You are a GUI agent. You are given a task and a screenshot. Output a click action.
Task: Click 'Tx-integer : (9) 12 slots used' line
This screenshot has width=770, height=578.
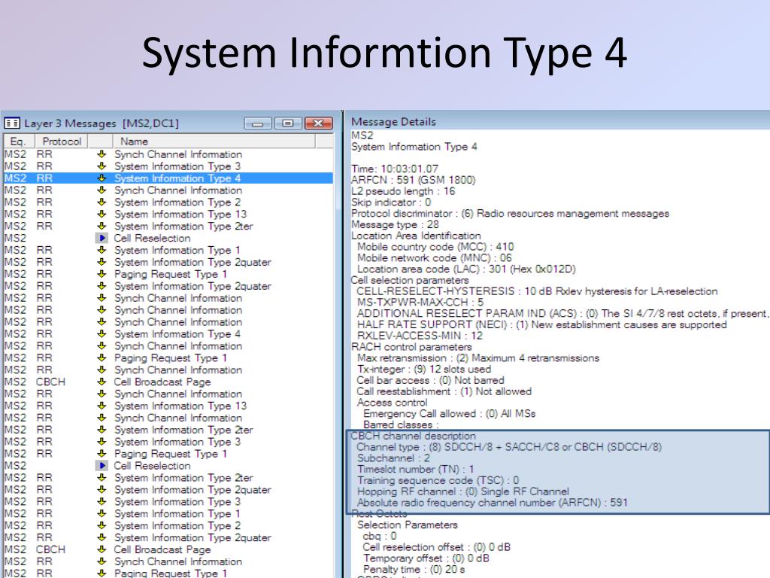pyautogui.click(x=424, y=369)
